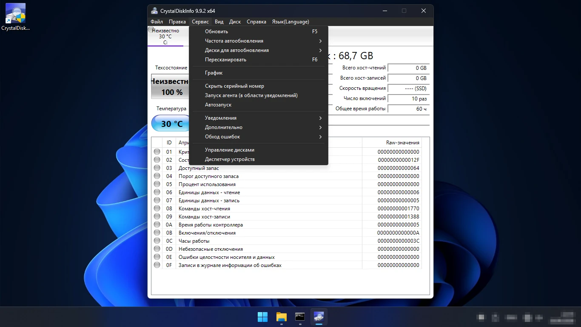
Task: Select the Процент использования attribute text
Action: (x=207, y=184)
